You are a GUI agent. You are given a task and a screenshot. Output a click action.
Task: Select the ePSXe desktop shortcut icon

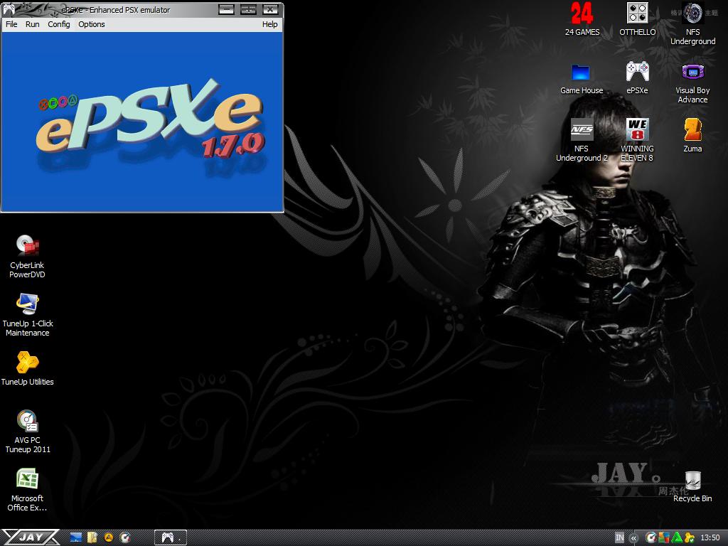(x=638, y=77)
